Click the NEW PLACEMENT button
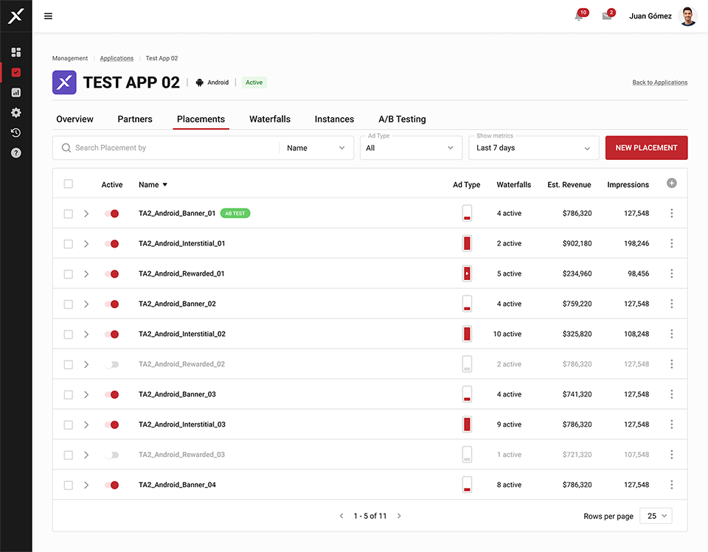Screen dimensions: 708x552 (x=646, y=147)
